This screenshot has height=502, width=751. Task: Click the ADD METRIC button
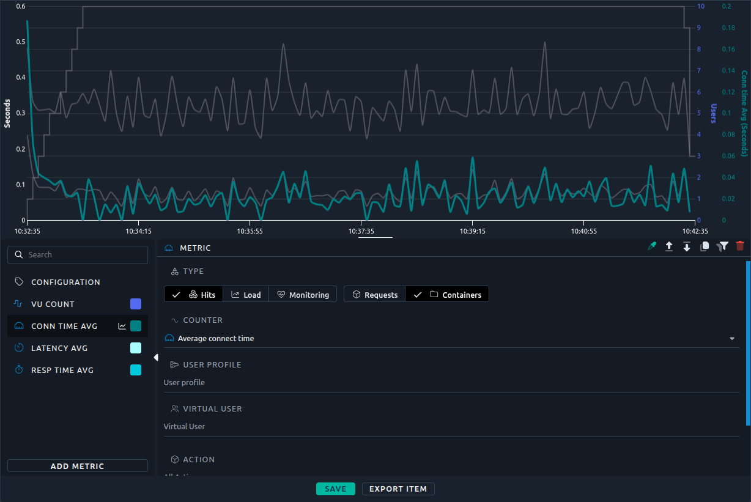pyautogui.click(x=78, y=466)
